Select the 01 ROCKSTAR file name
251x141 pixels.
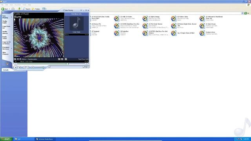[x=100, y=17]
